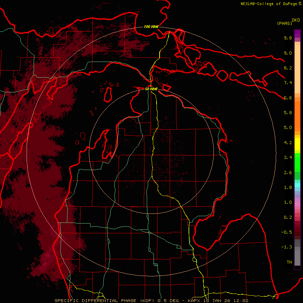This screenshot has height=303, width=303.
Task: Click the 2.6 scale value
Action: point(288,173)
